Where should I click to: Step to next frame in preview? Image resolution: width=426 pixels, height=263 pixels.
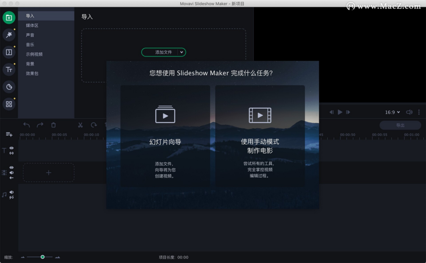click(348, 112)
